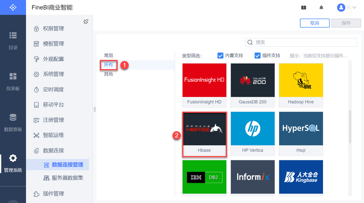Click the FineBI logo icon
The width and height of the screenshot is (364, 203).
tap(13, 7)
